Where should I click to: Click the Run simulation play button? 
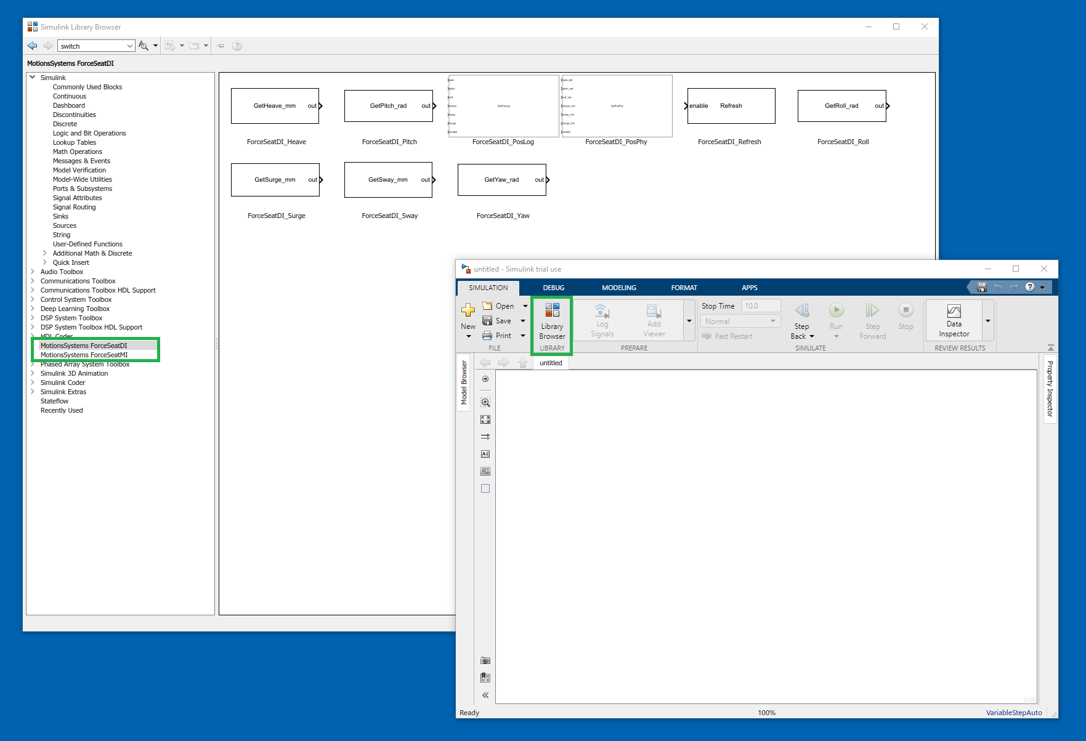click(x=836, y=310)
